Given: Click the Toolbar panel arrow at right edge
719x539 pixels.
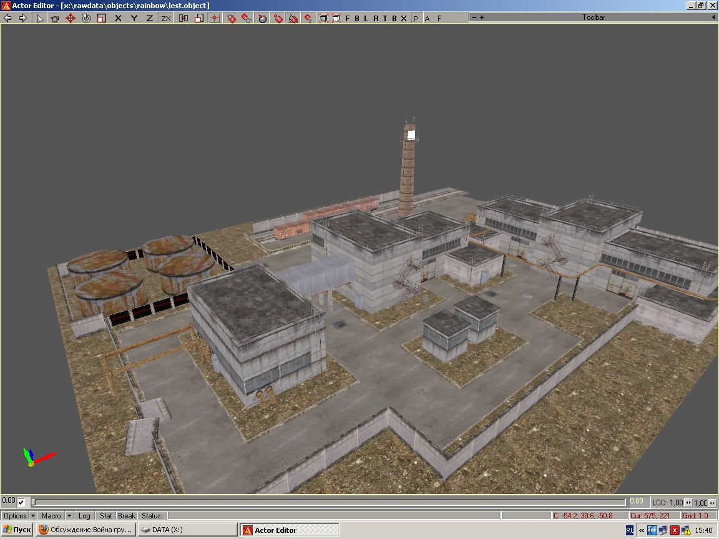Looking at the screenshot, I should (713, 17).
